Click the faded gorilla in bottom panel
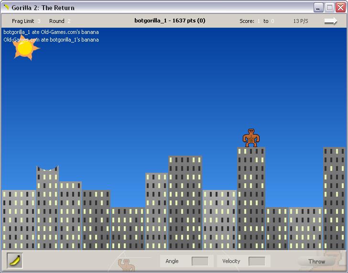This screenshot has width=348, height=273. click(126, 265)
